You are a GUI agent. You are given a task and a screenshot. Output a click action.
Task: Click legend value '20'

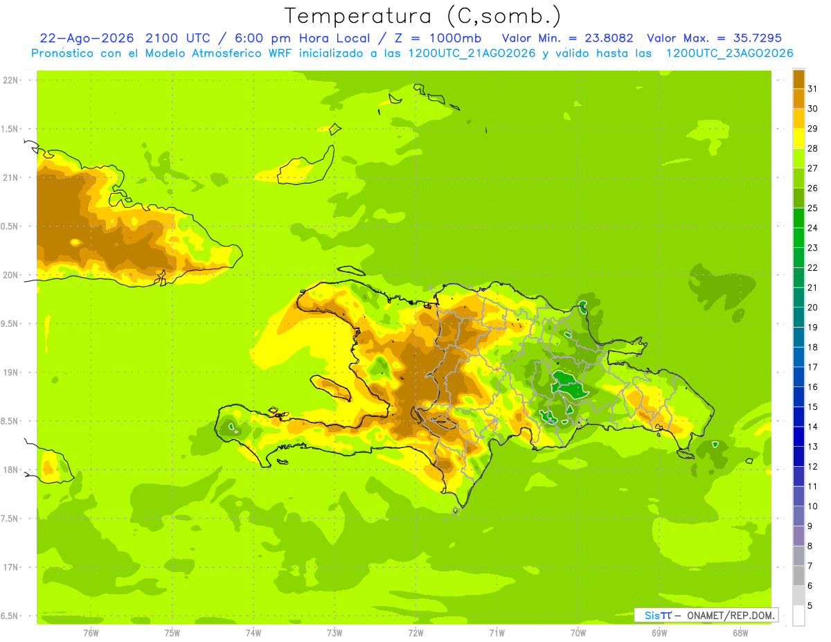coord(812,307)
